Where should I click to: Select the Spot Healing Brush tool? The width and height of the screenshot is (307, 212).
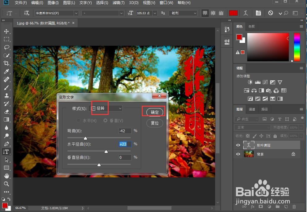6,79
